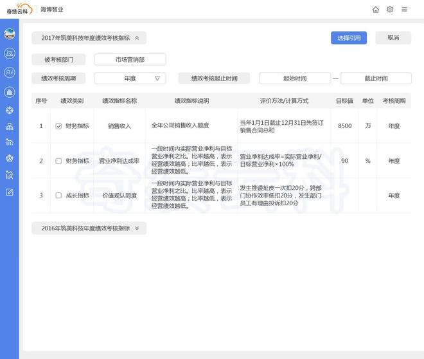The height and width of the screenshot is (359, 424).
Task: Click the 90 target value cell
Action: pos(344,161)
